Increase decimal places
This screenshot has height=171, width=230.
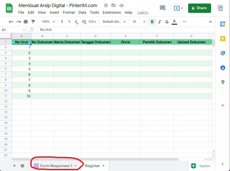84,22
